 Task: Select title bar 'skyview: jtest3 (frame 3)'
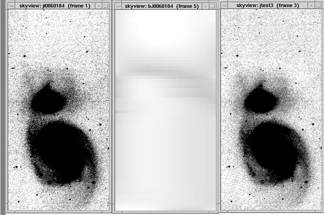[268, 5]
